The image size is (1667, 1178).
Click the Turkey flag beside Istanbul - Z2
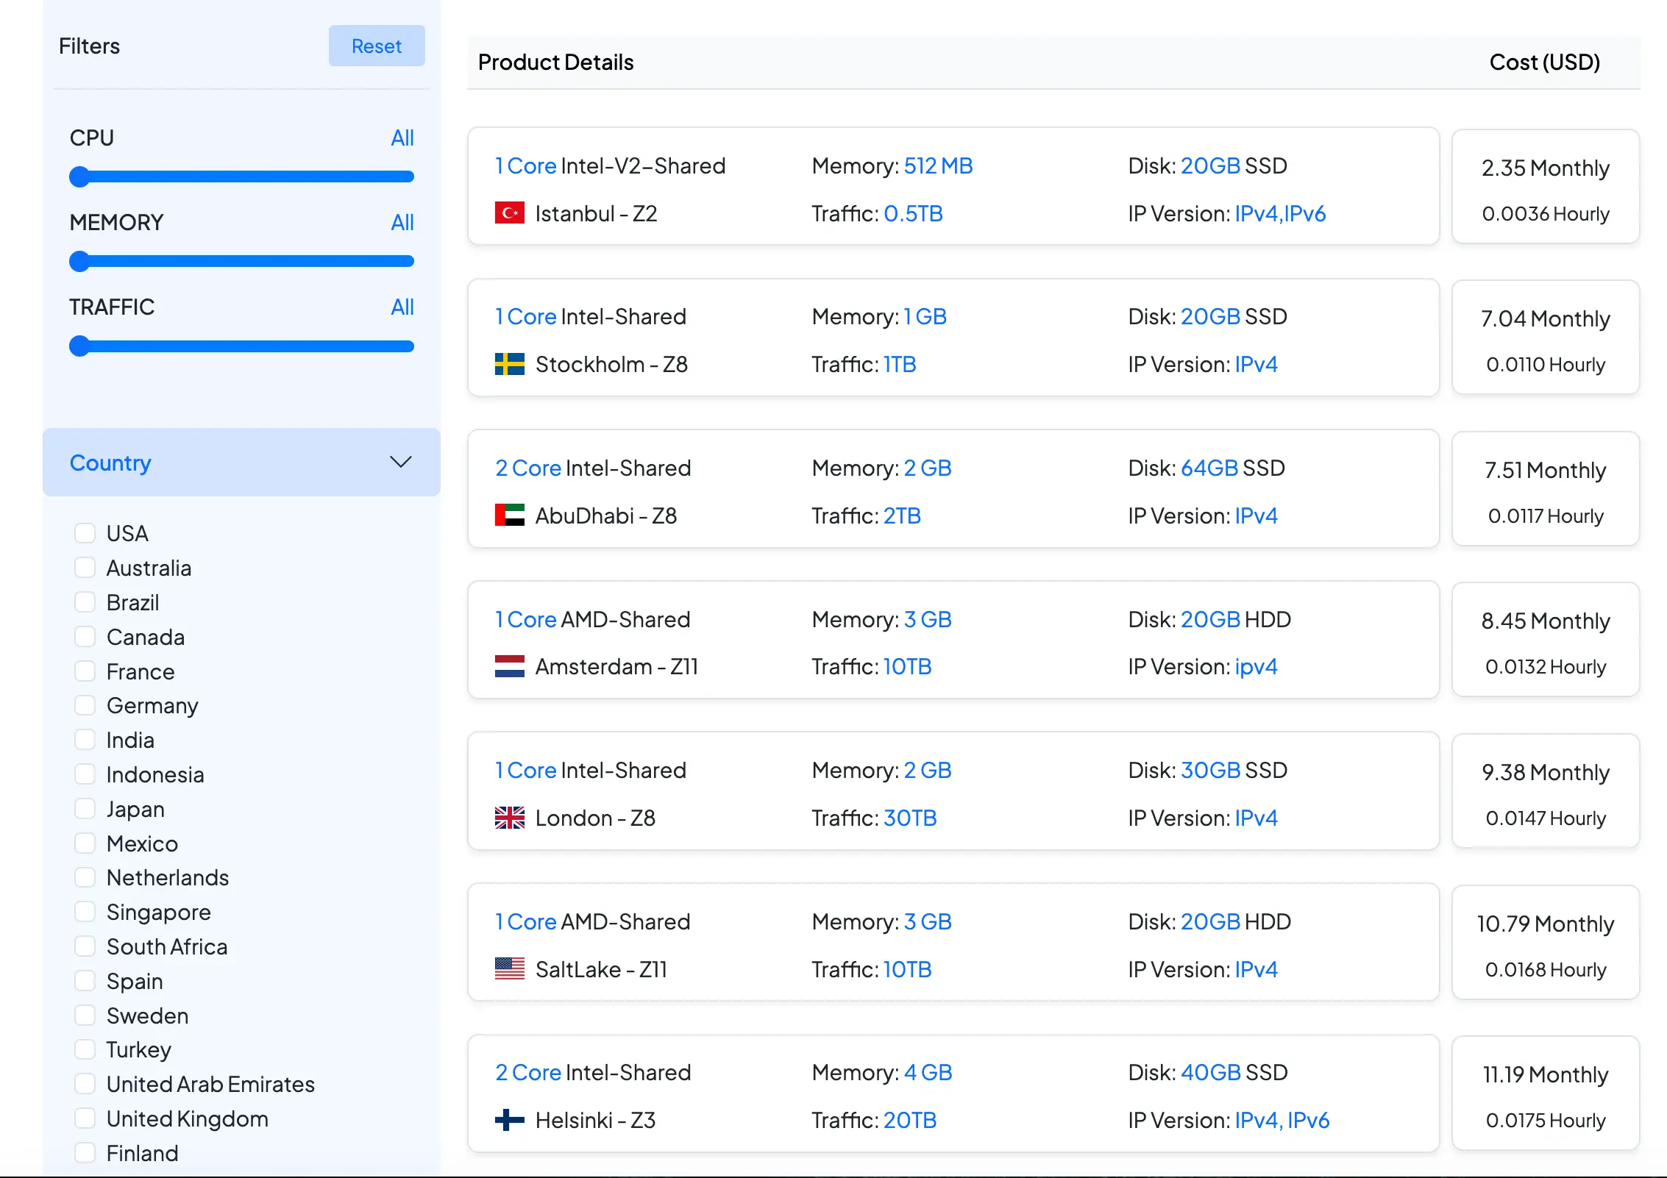pyautogui.click(x=509, y=213)
